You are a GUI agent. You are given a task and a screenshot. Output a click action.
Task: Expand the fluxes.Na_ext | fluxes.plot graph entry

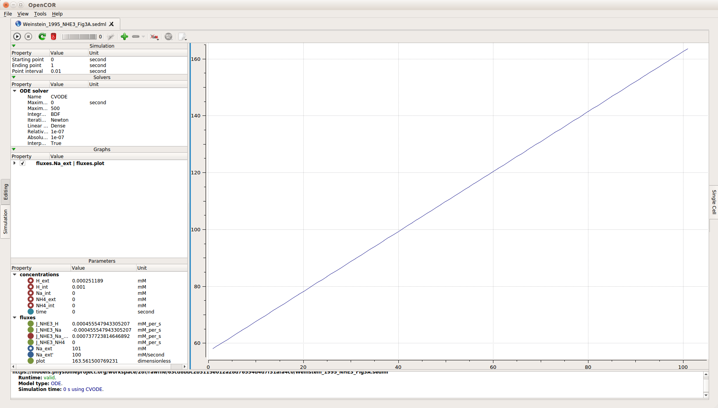coord(15,163)
